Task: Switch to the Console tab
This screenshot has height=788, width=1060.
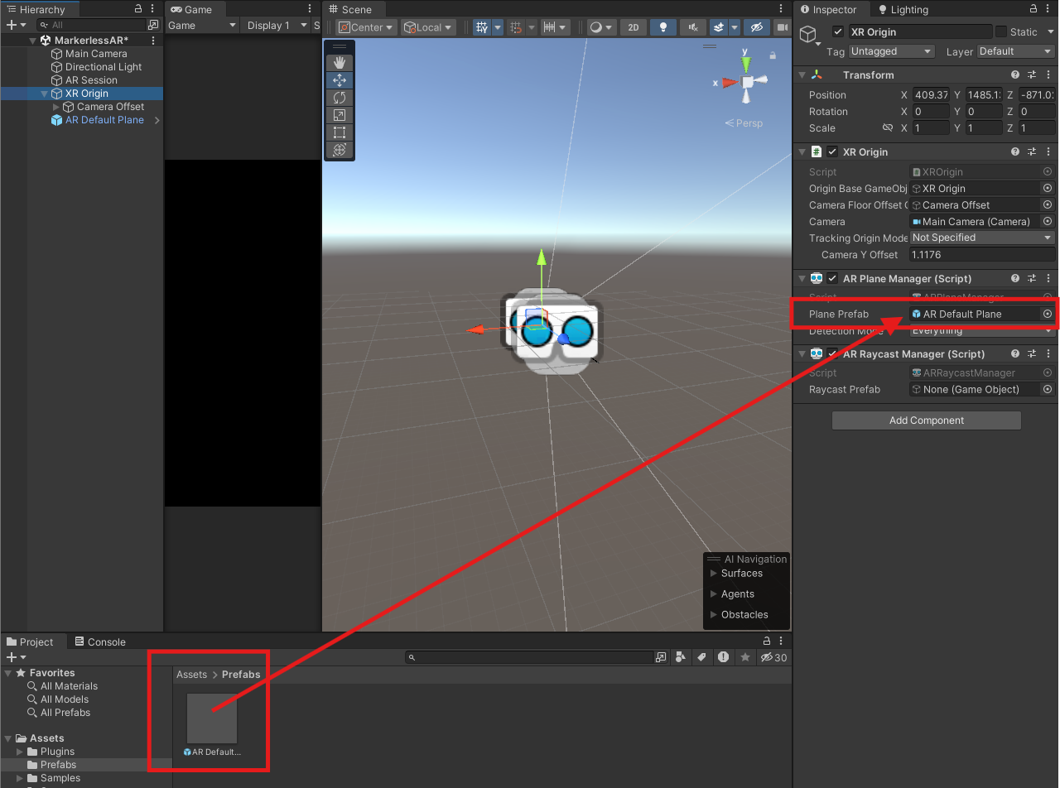Action: [x=100, y=641]
